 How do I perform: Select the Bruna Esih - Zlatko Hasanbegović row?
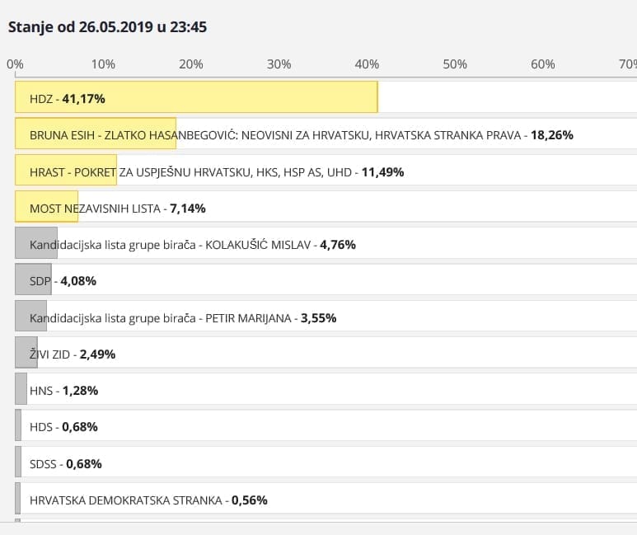301,134
